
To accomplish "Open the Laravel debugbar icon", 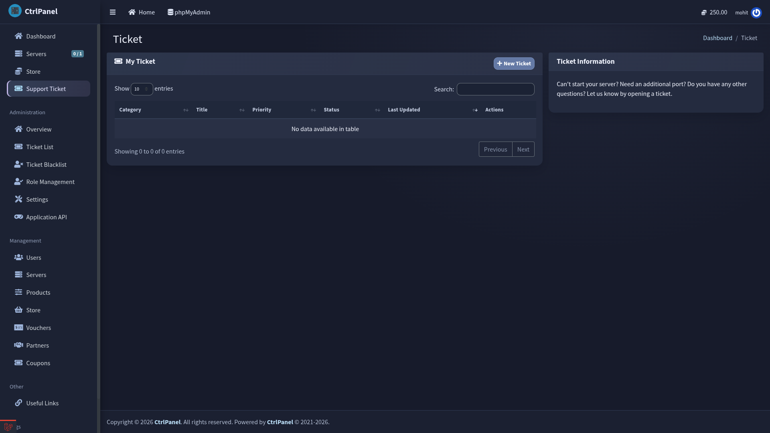I will pos(8,427).
